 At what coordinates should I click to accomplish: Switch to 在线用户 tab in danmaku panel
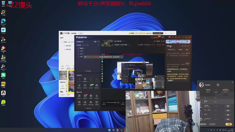pyautogui.click(x=172, y=50)
